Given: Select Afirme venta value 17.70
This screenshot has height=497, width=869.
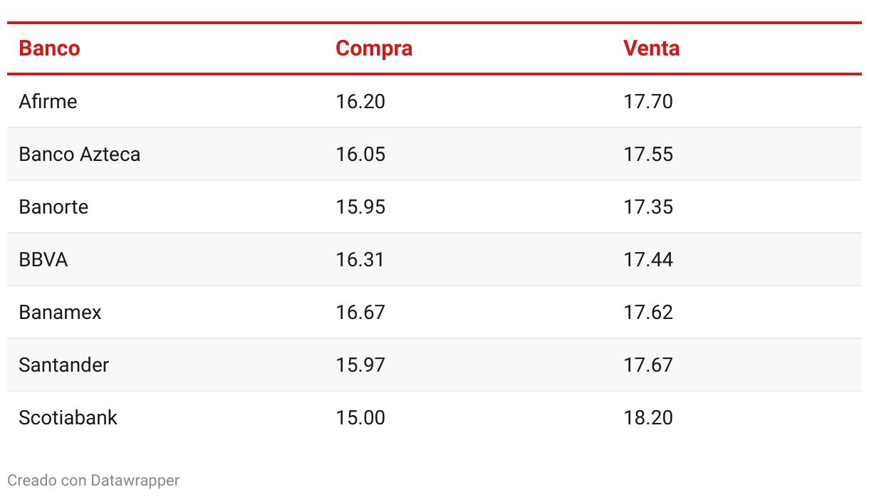Looking at the screenshot, I should (x=648, y=101).
